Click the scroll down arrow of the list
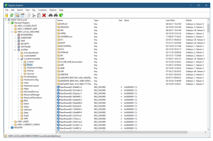213x141 pixels. tap(208, 129)
